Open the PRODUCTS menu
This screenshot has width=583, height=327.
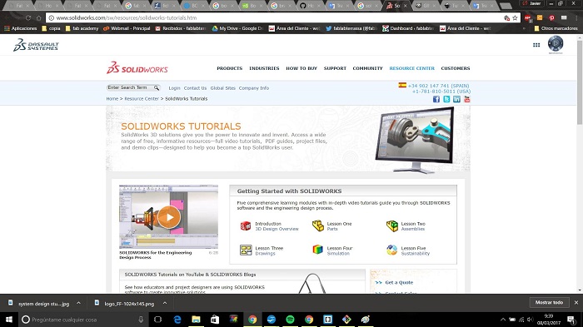[229, 68]
